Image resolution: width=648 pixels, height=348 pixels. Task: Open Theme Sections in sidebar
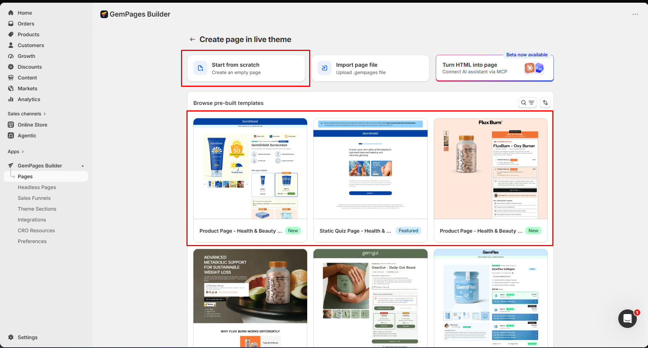(37, 209)
